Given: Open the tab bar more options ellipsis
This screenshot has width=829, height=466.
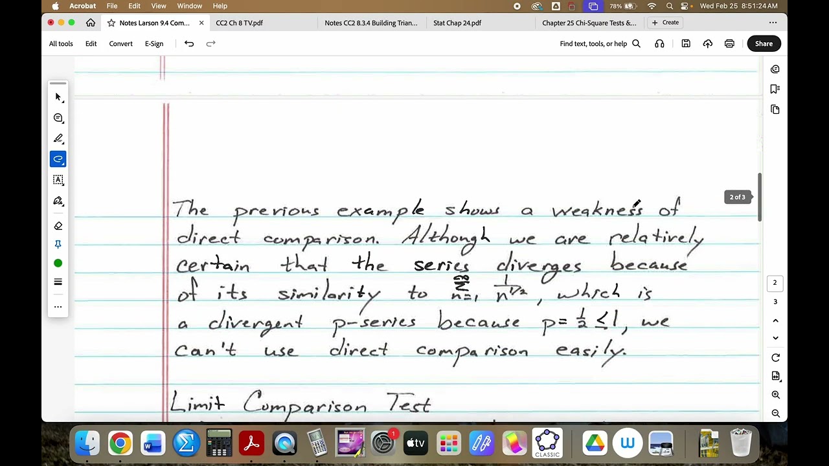Looking at the screenshot, I should pyautogui.click(x=773, y=23).
